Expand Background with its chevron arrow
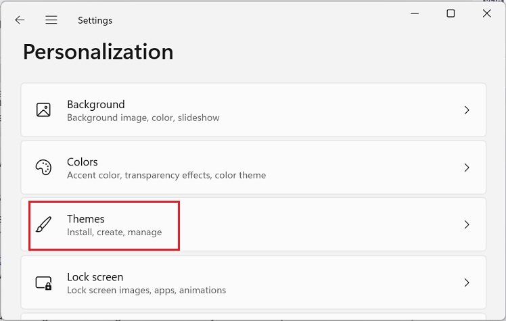This screenshot has width=506, height=321. [467, 110]
